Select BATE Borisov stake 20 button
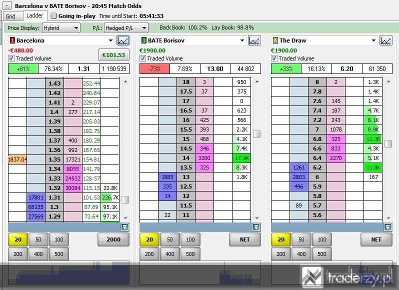Viewport: 399px width, 290px height. click(x=149, y=239)
